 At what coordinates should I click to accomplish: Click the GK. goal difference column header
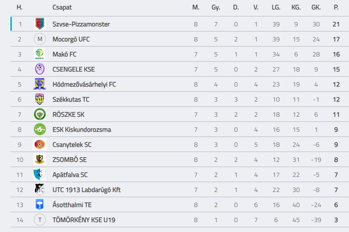click(x=316, y=8)
